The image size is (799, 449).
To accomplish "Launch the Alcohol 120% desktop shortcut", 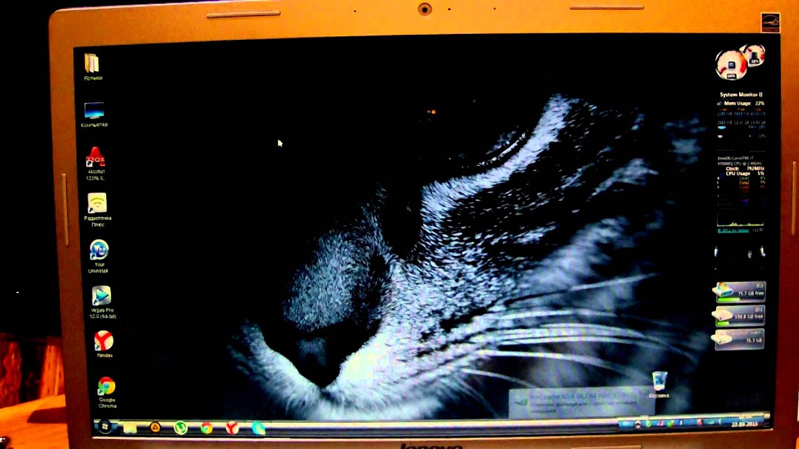I will coord(96,164).
